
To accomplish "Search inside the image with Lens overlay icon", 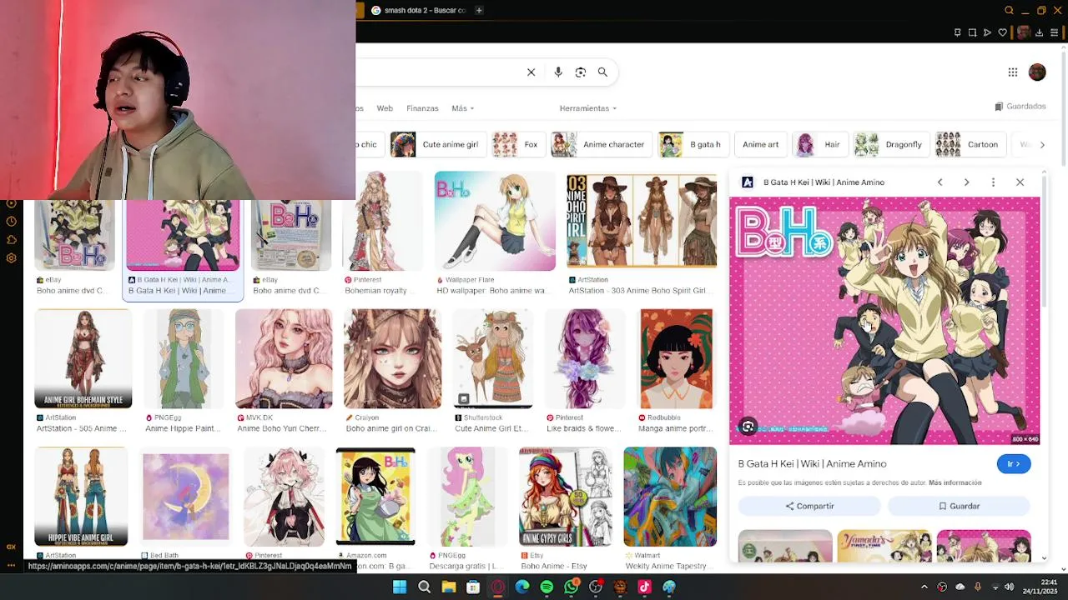I will [x=748, y=427].
